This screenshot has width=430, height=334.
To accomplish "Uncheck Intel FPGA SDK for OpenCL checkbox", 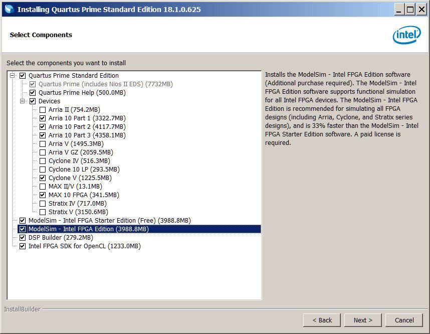I will click(x=23, y=246).
